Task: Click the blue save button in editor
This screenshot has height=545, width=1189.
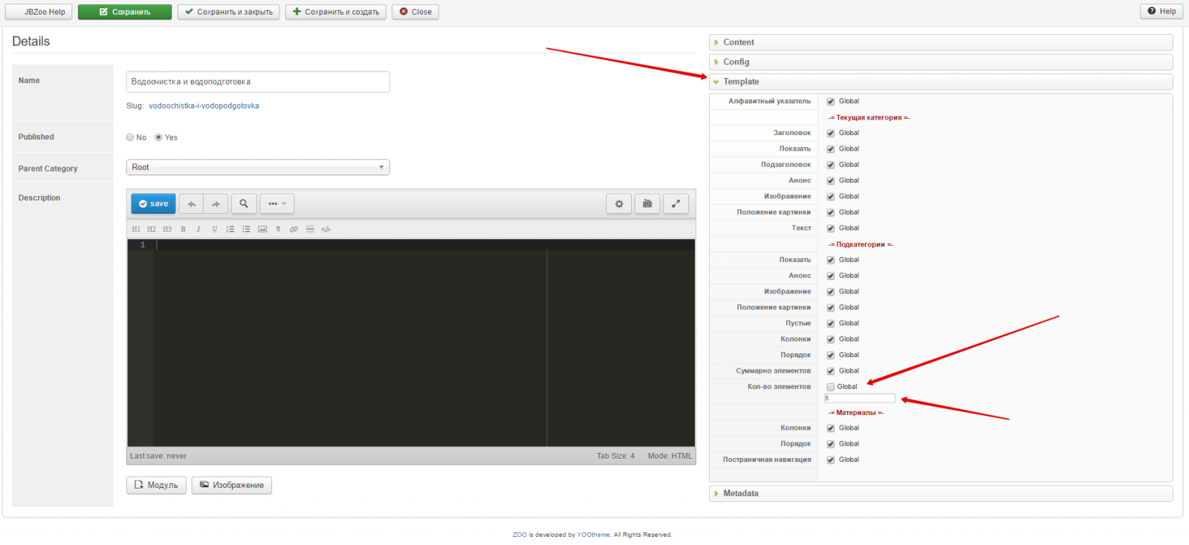Action: [x=153, y=203]
